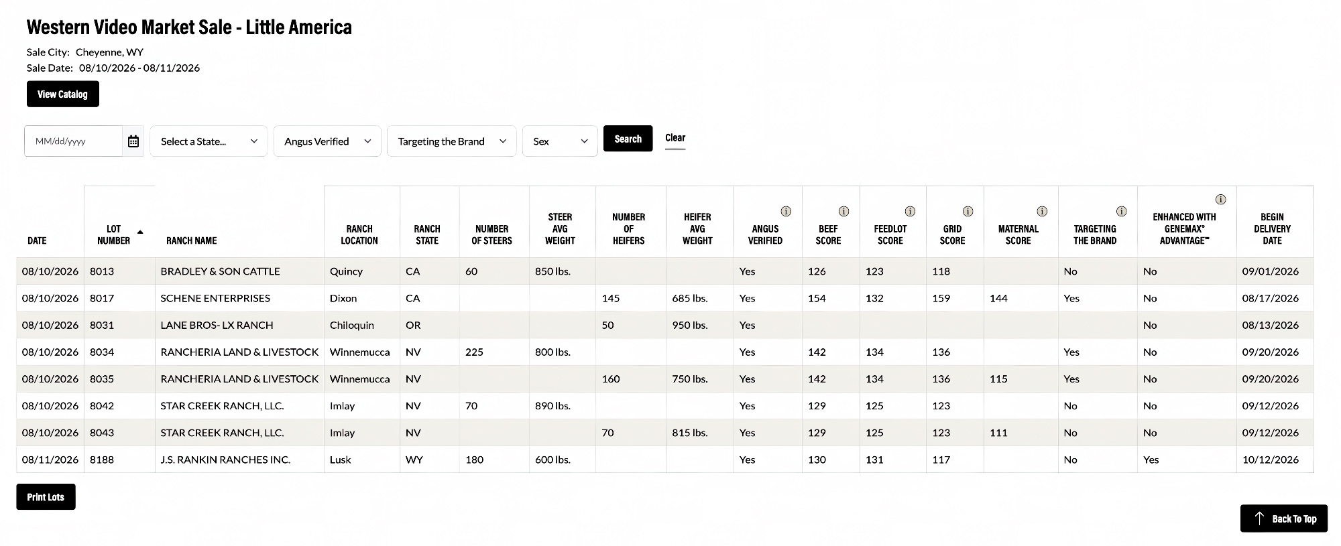Click the View Catalog button
The width and height of the screenshot is (1341, 546).
point(63,94)
